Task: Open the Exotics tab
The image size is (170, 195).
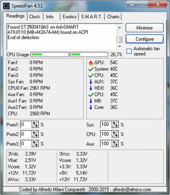Action: click(70, 17)
